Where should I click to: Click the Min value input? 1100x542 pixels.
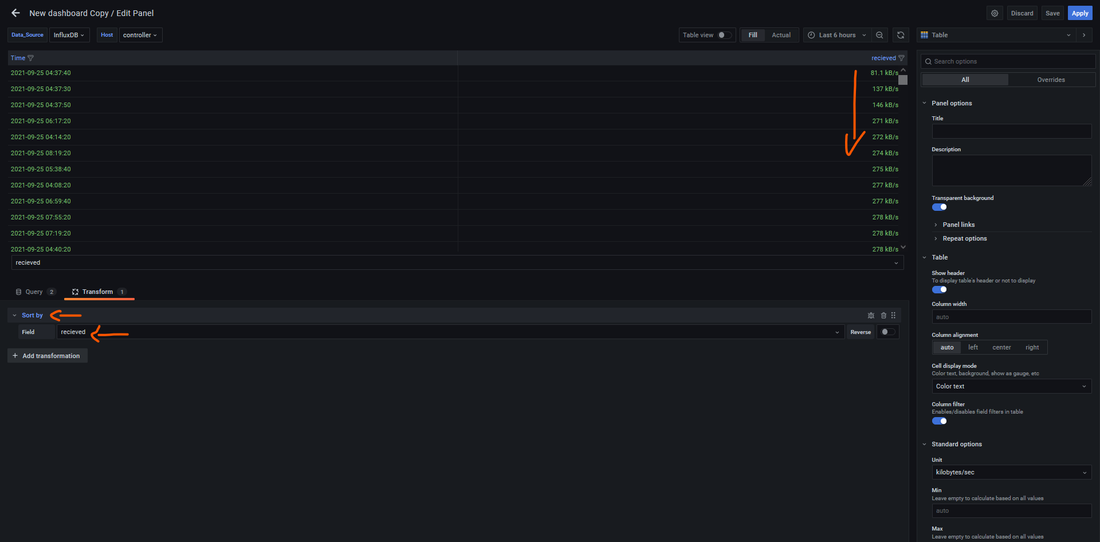(1011, 510)
